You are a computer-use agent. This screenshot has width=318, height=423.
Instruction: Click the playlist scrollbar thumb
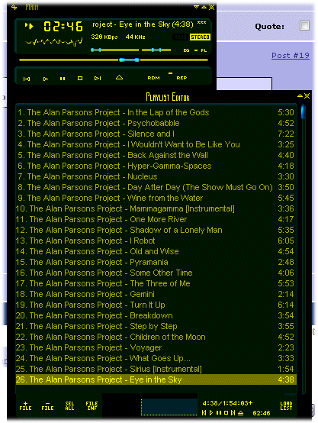click(x=304, y=111)
